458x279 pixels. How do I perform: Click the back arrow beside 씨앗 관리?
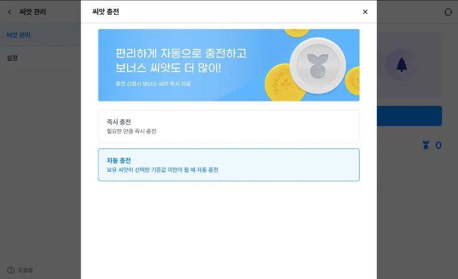tap(10, 12)
